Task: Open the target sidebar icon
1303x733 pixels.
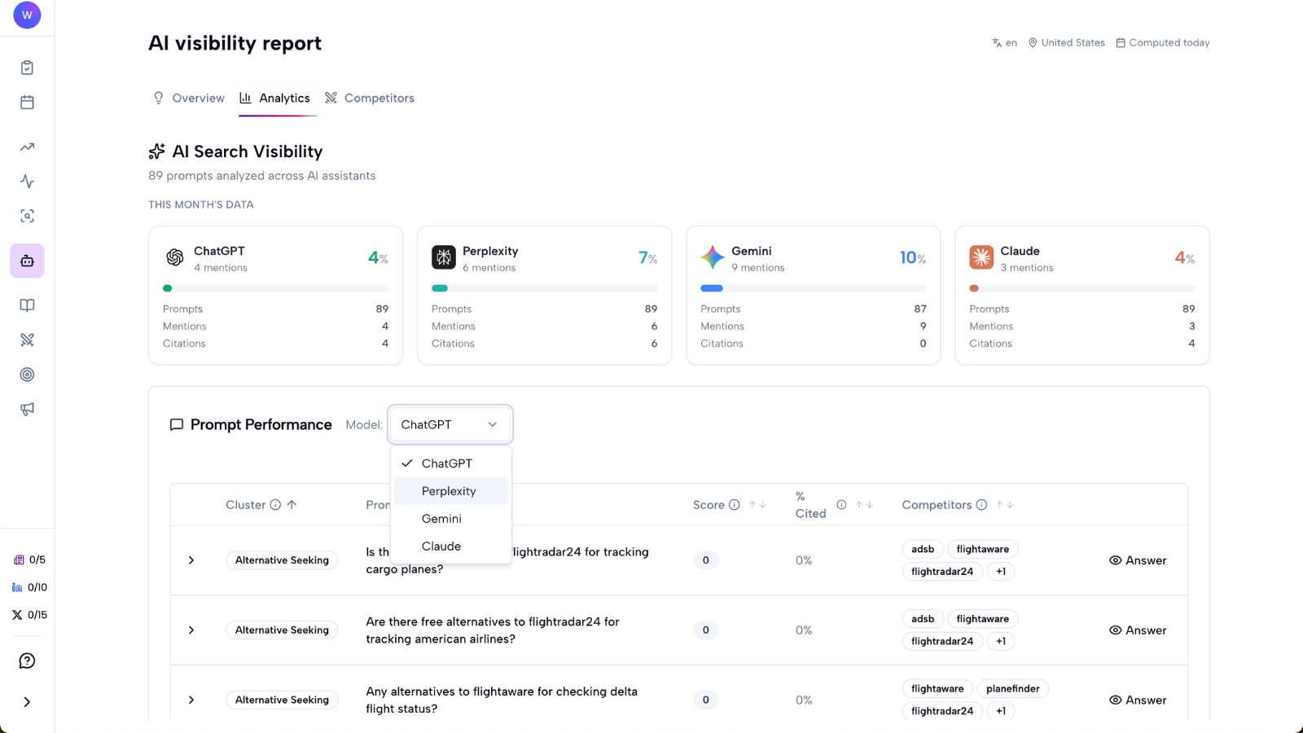Action: pos(27,375)
